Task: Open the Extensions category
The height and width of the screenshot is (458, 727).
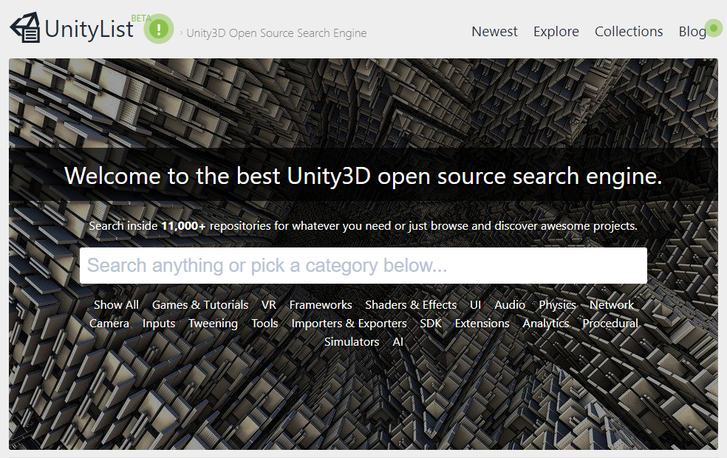Action: pyautogui.click(x=482, y=324)
